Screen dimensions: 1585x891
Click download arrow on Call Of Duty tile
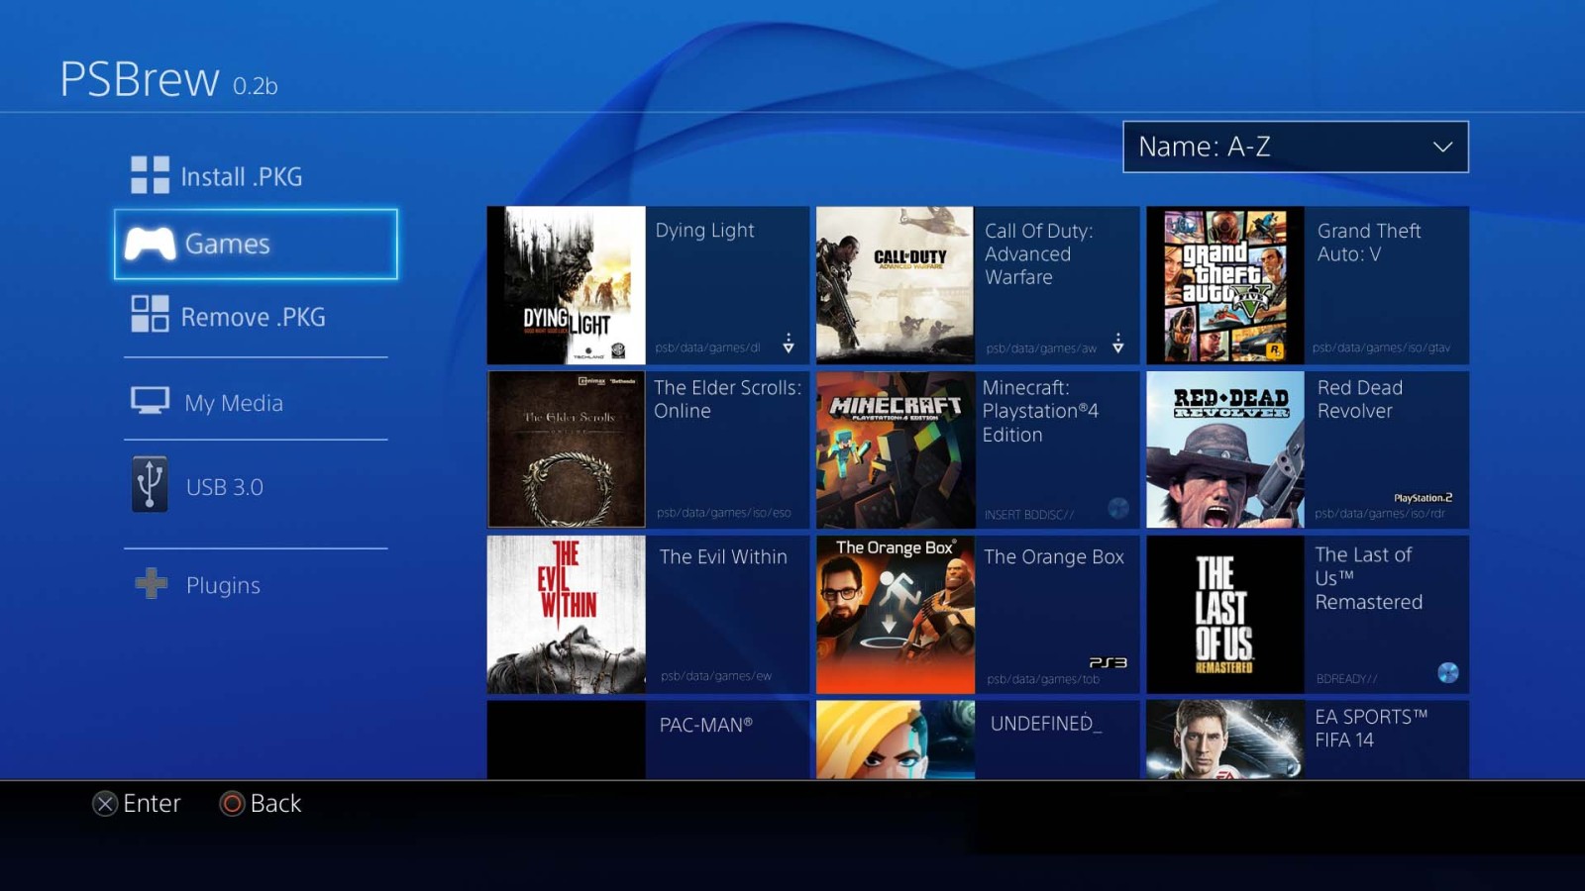1118,344
